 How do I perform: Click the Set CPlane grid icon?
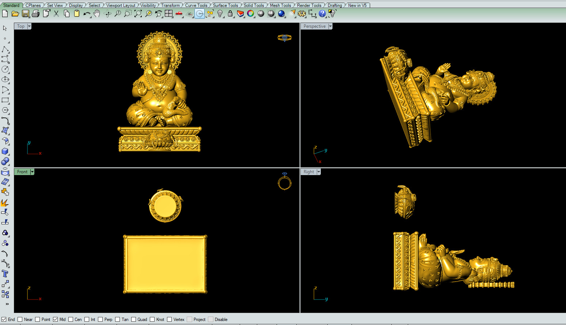189,13
